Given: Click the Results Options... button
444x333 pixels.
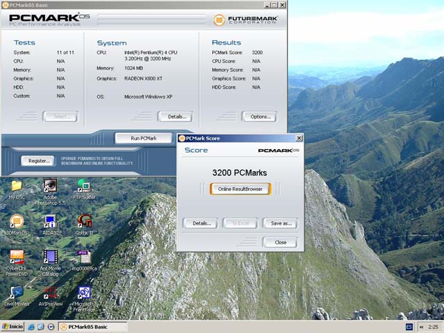Looking at the screenshot, I should click(x=259, y=117).
